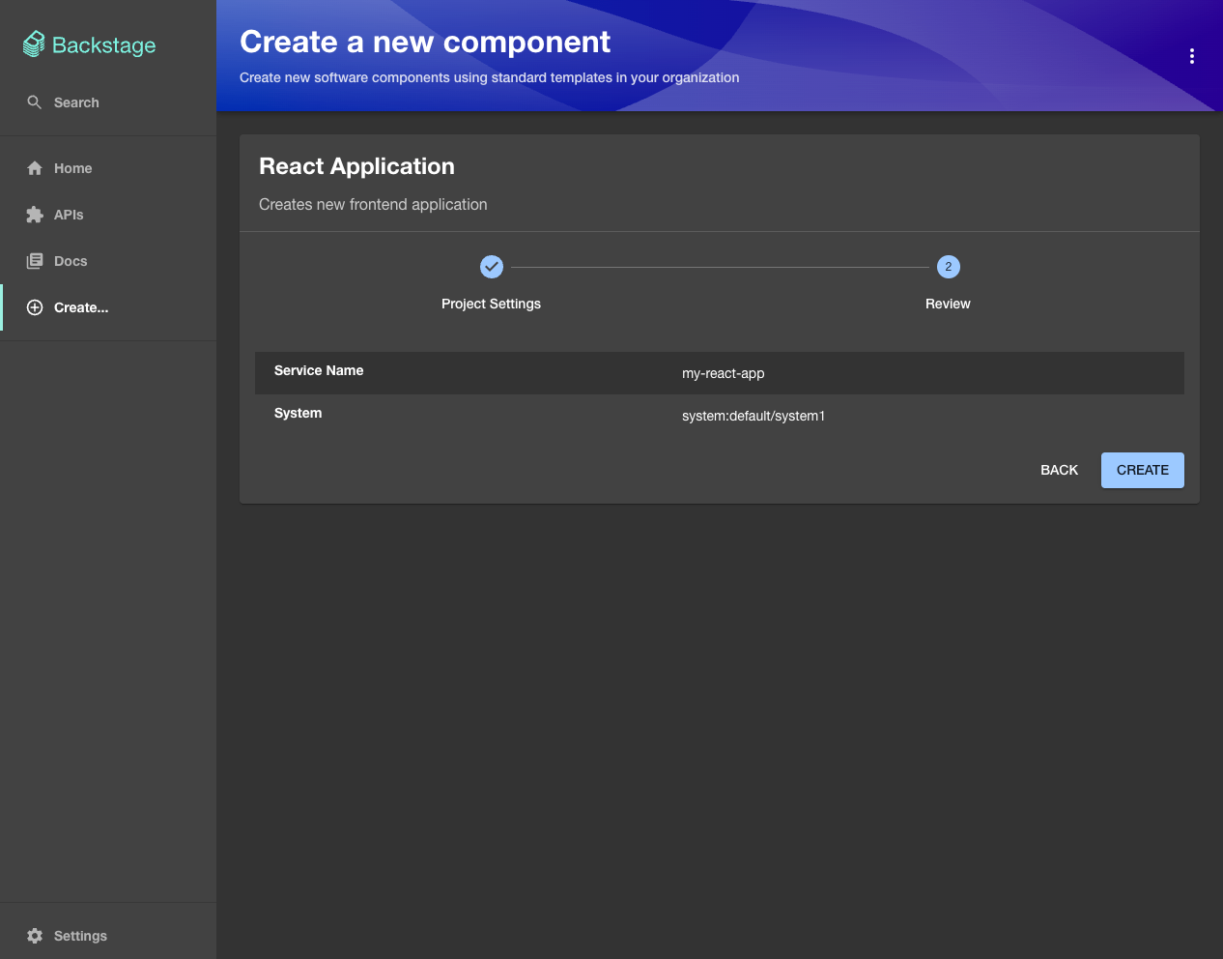Go to Home page
1223x959 pixels.
pyautogui.click(x=108, y=168)
